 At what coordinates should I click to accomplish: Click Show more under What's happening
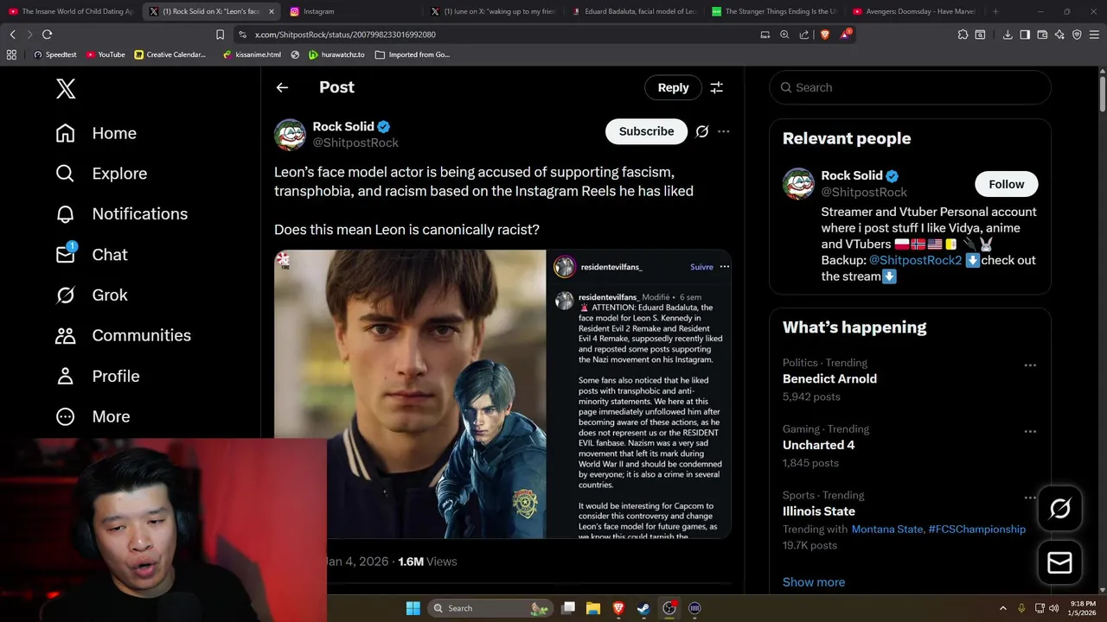814,582
